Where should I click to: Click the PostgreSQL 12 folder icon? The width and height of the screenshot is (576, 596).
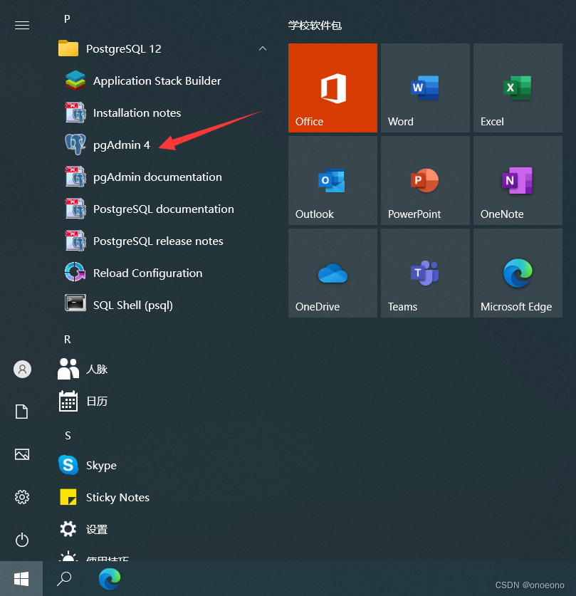pos(68,48)
